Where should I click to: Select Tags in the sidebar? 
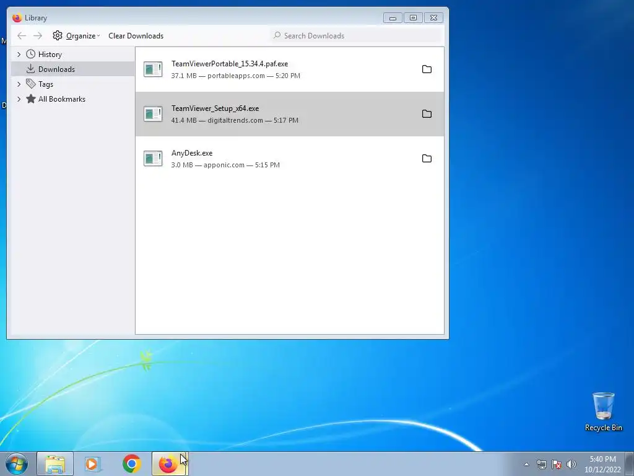click(46, 84)
